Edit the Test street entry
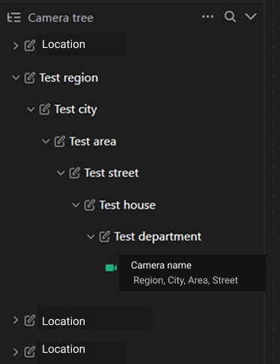The height and width of the screenshot is (364, 280). pos(75,173)
